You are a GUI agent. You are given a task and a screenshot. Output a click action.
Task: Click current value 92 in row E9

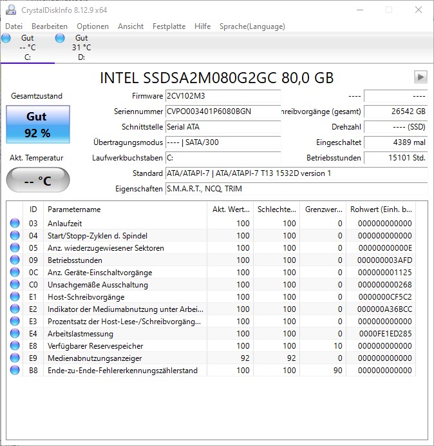pyautogui.click(x=245, y=358)
